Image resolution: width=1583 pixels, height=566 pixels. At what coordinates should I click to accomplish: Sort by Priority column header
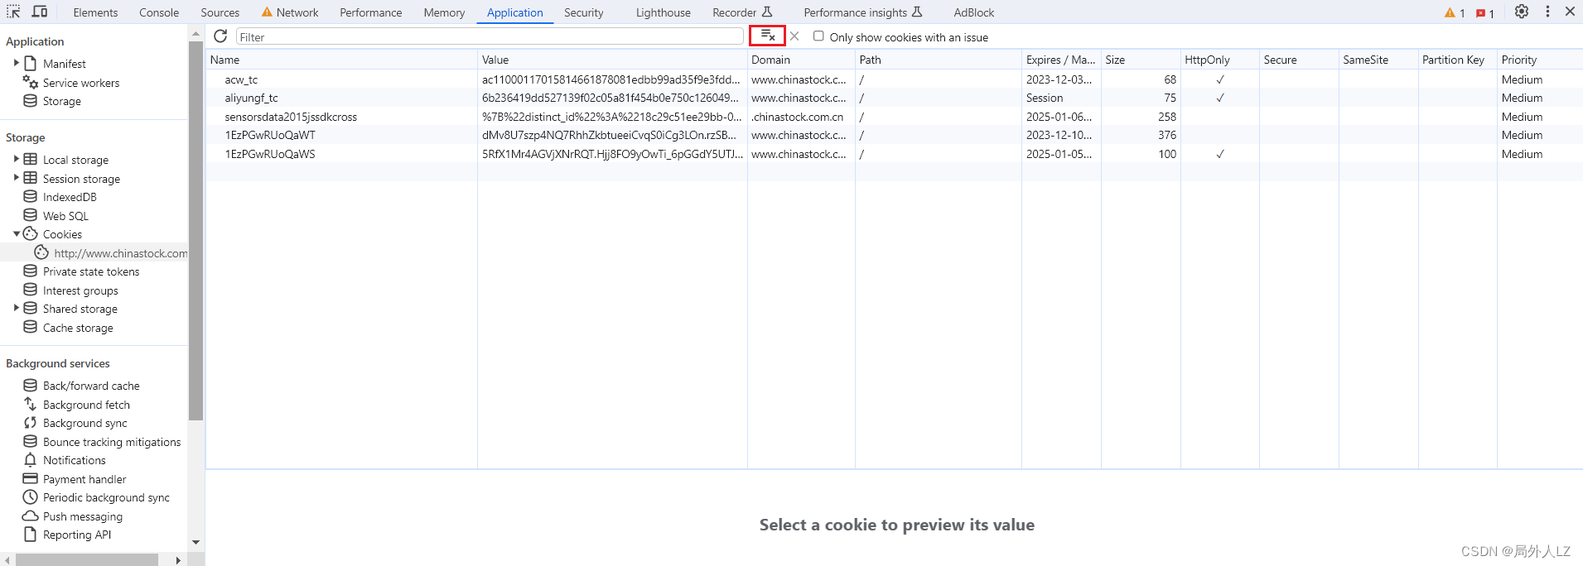click(1540, 60)
